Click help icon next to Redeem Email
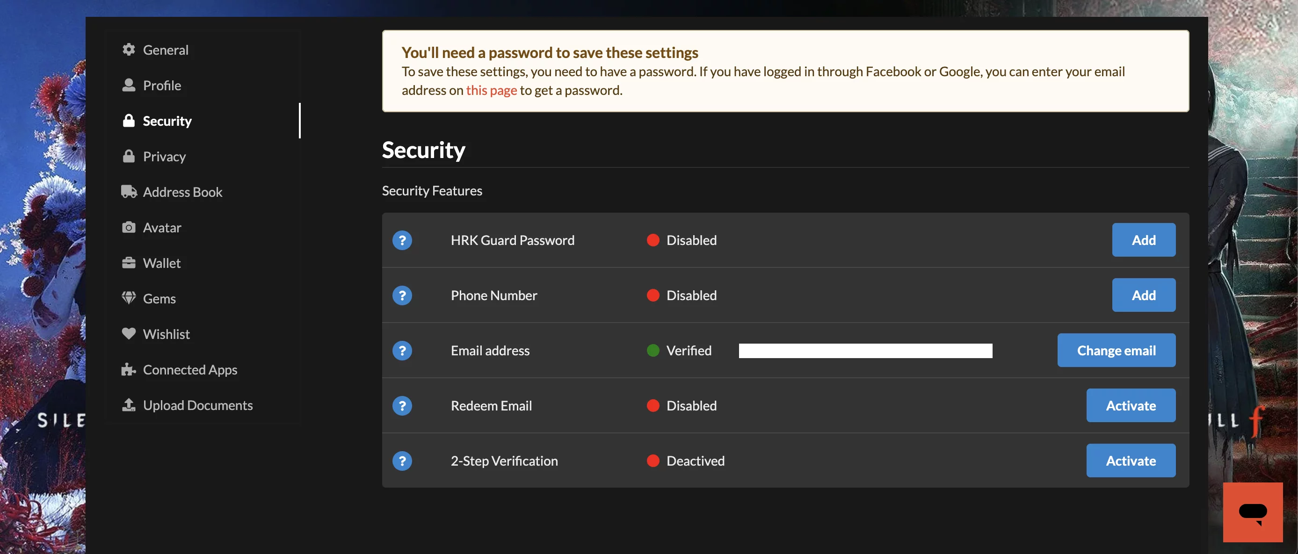The height and width of the screenshot is (554, 1298). pos(402,405)
